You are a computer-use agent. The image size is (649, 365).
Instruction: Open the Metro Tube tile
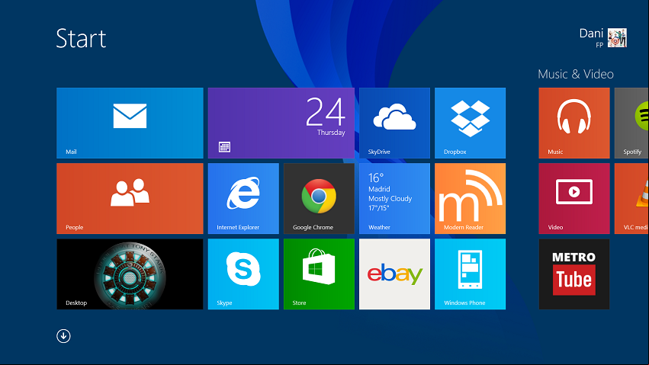tap(574, 274)
